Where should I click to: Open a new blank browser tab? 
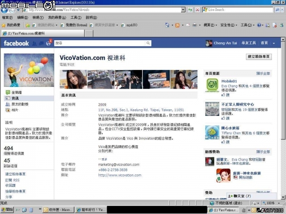(x=89, y=33)
